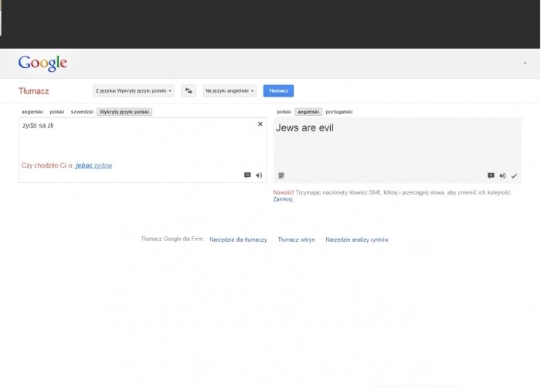Clear the source text with the X
541x387 pixels.
pyautogui.click(x=260, y=124)
